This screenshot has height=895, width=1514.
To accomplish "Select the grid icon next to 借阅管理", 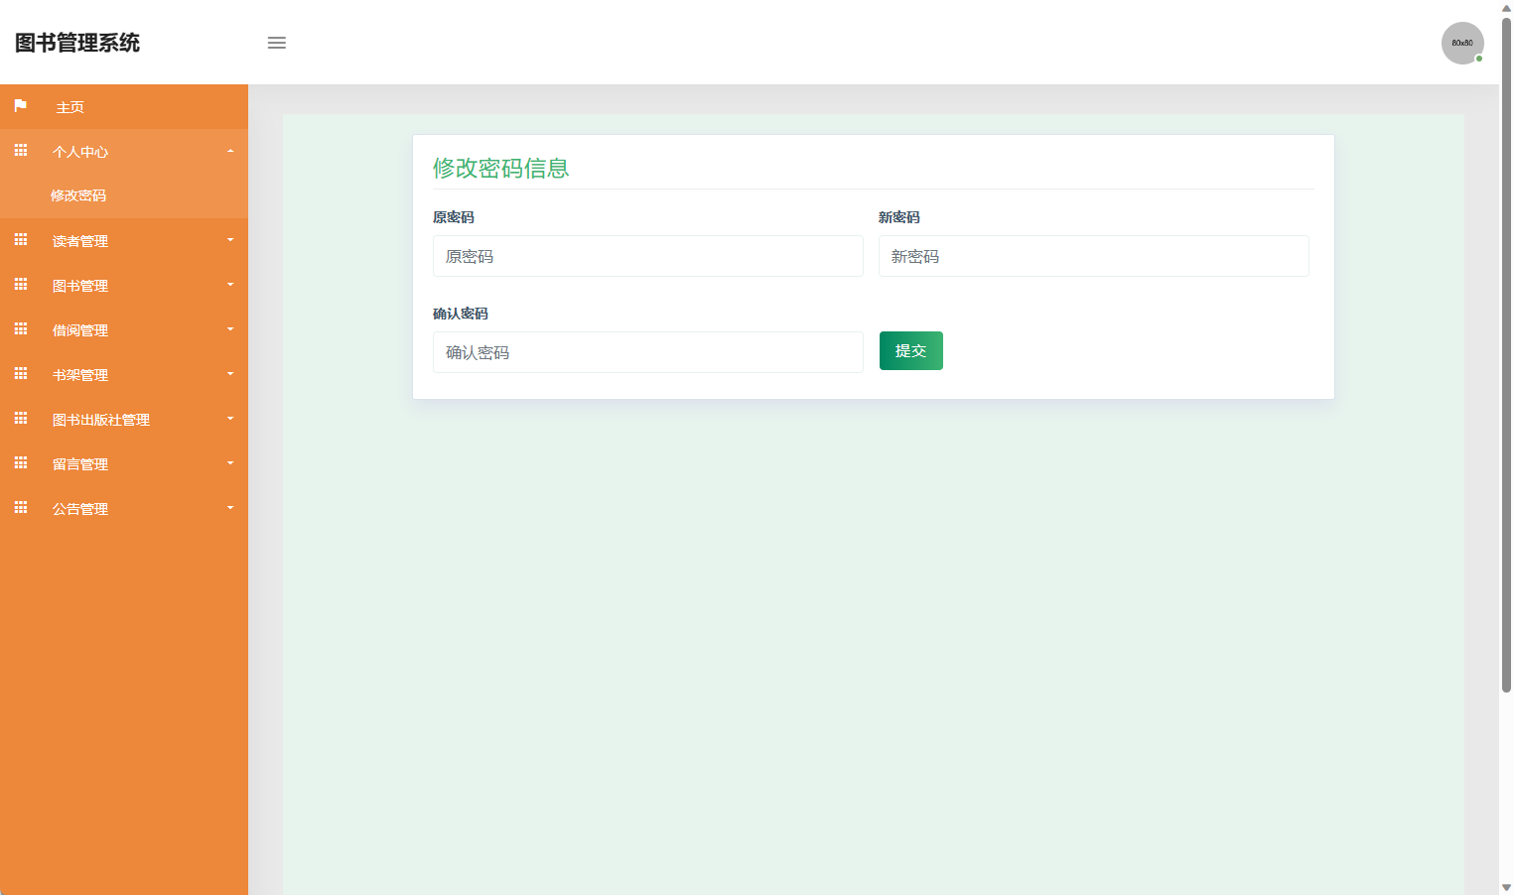I will (x=20, y=328).
